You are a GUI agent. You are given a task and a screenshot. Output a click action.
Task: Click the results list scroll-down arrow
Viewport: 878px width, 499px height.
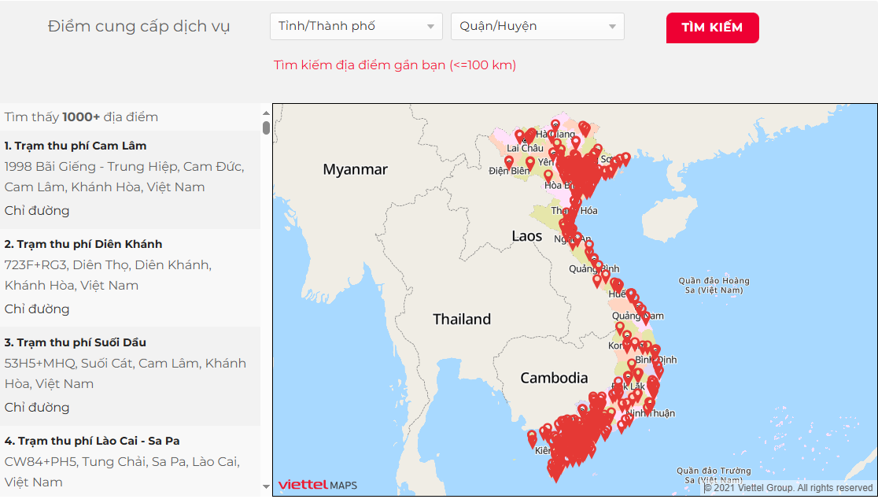266,490
